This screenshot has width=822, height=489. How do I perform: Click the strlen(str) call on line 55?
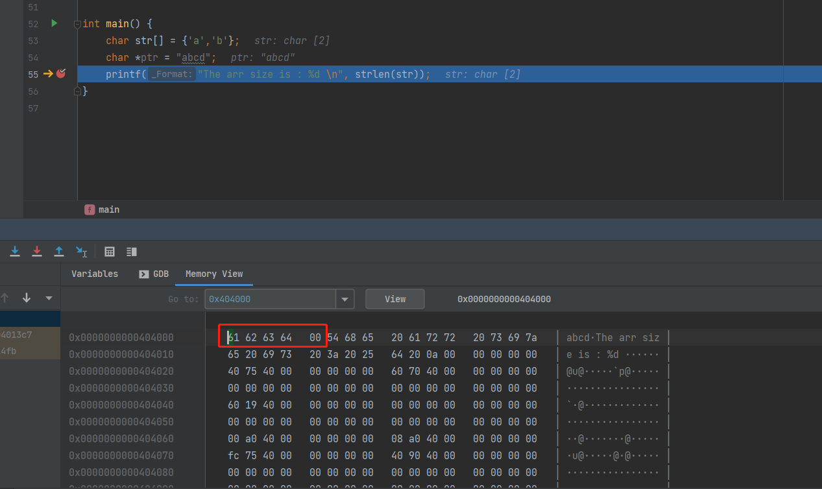point(390,75)
